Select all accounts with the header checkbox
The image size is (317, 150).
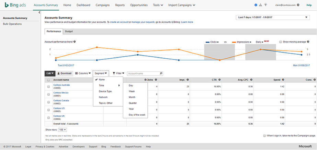pos(48,80)
